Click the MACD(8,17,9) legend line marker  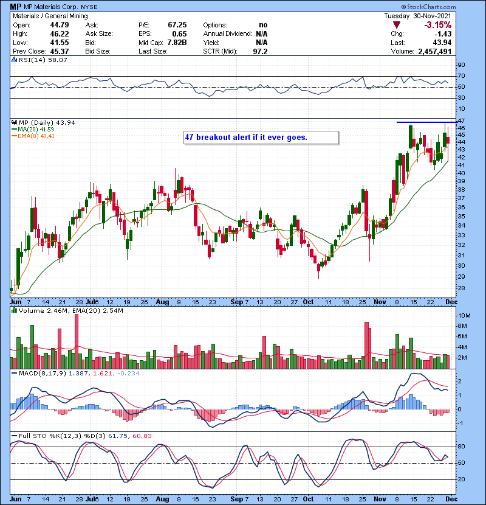click(14, 374)
